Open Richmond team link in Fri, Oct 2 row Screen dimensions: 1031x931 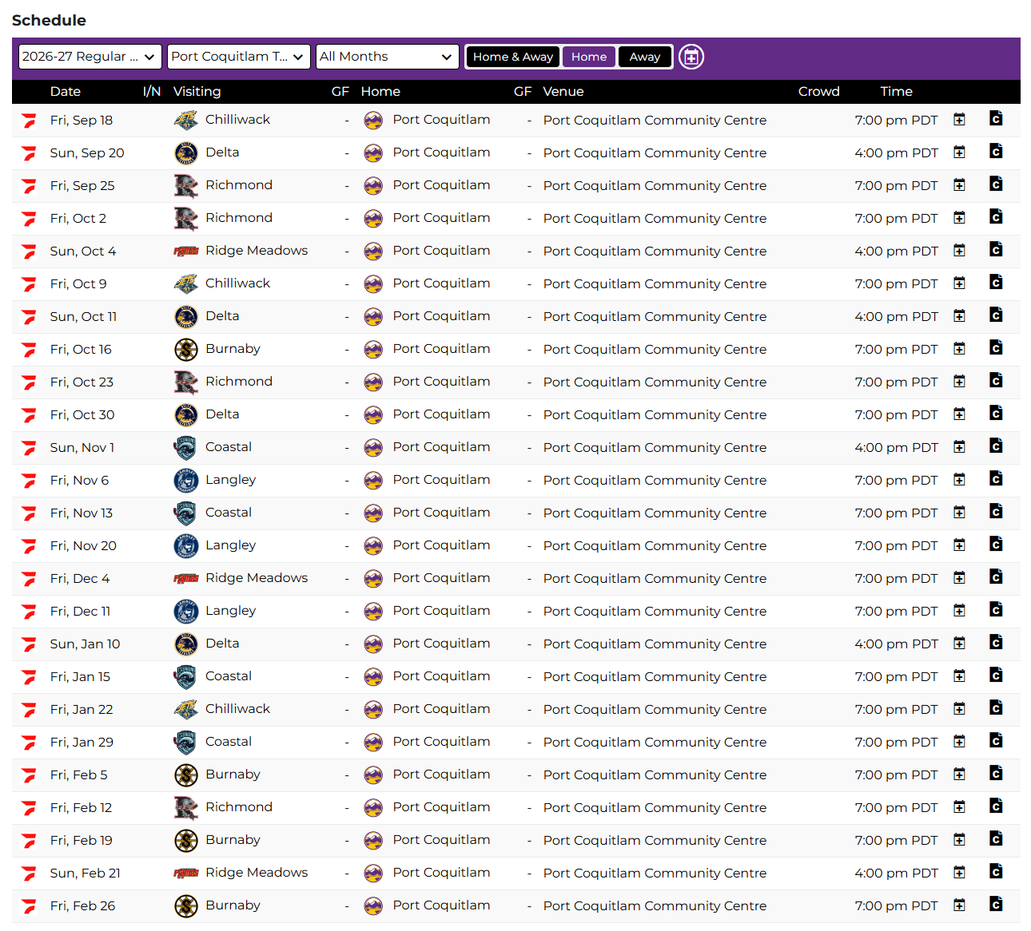click(239, 217)
